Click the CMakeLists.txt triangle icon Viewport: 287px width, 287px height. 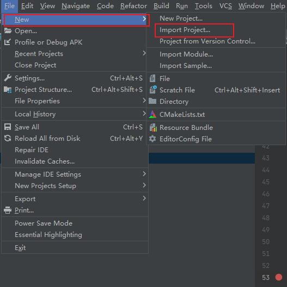(152, 114)
